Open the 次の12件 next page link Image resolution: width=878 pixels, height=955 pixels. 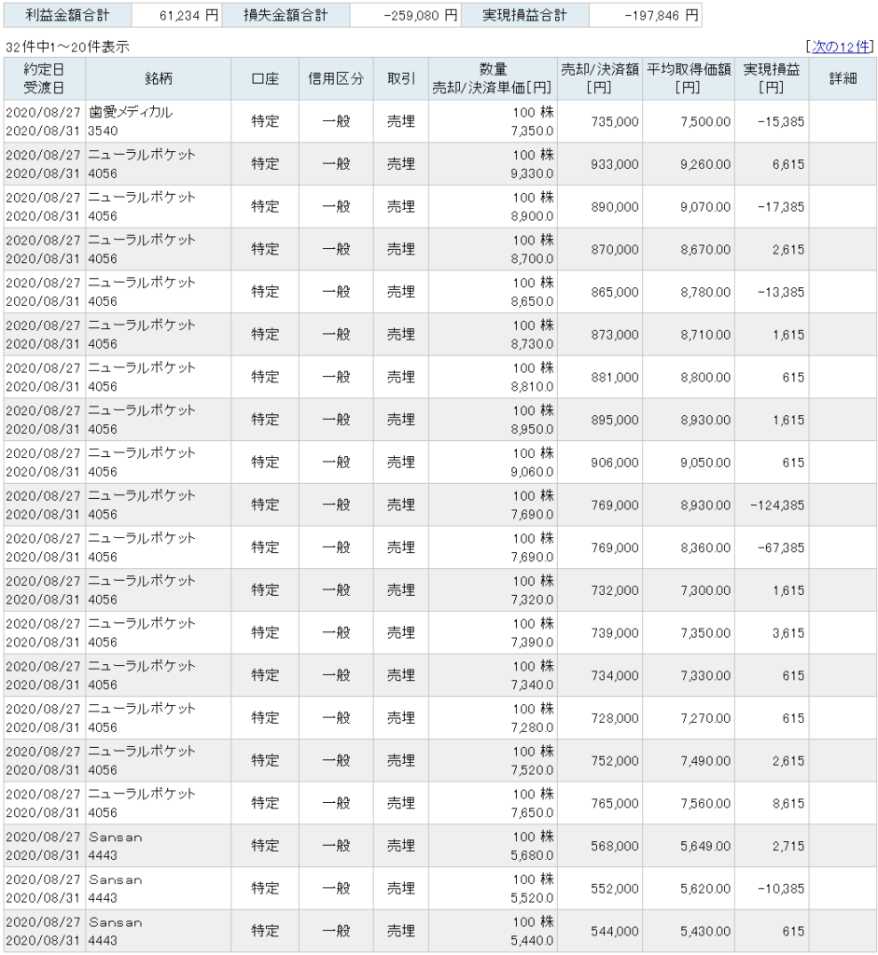click(841, 47)
